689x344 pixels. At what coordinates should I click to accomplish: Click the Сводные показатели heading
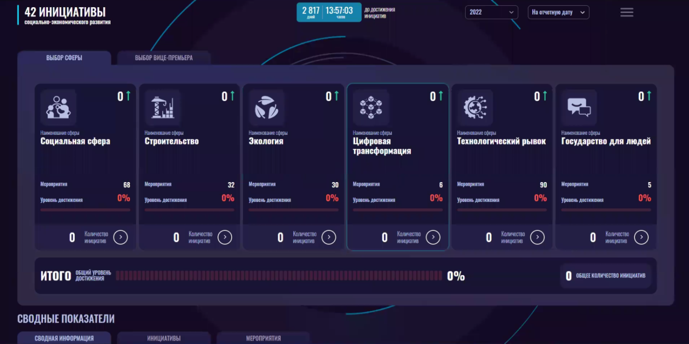66,319
